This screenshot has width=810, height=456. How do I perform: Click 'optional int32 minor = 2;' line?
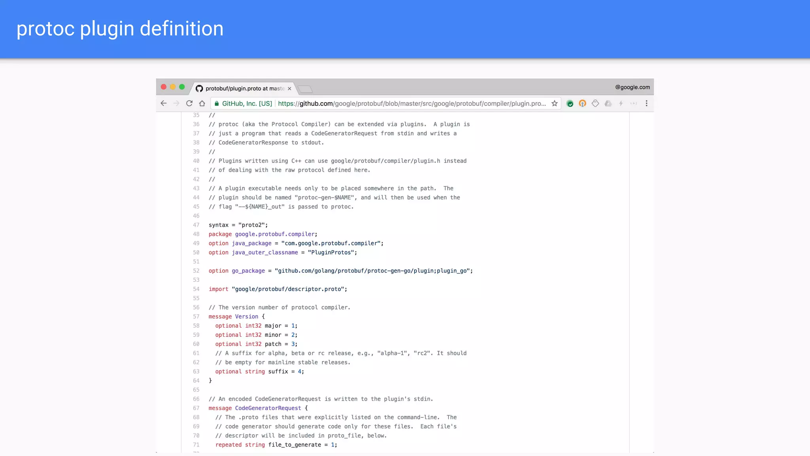pos(256,335)
